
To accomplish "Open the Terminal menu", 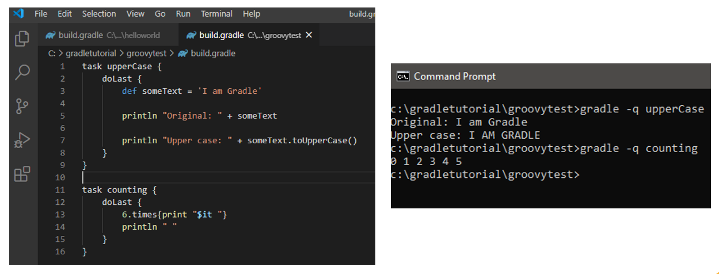I will tap(216, 13).
